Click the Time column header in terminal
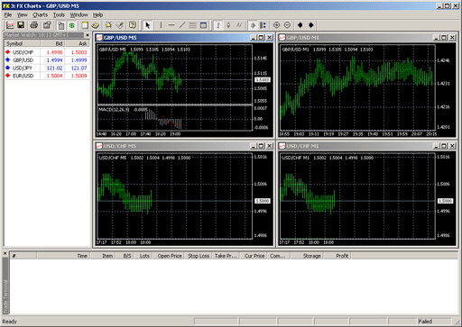This screenshot has height=327, width=462. click(x=64, y=256)
